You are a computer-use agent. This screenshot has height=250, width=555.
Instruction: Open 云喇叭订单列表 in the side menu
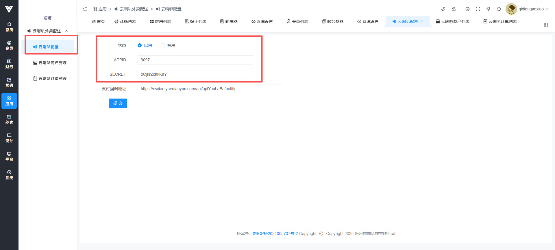(50, 79)
